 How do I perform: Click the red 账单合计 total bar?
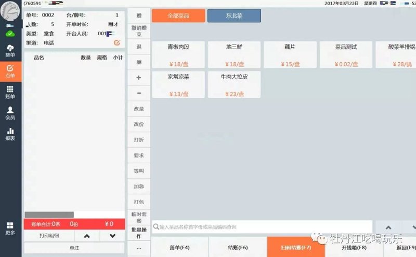click(74, 224)
